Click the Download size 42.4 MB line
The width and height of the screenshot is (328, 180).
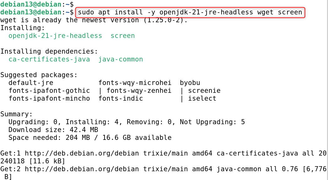(53, 130)
